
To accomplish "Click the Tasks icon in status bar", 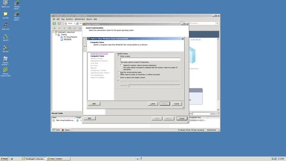I will point(54,130).
